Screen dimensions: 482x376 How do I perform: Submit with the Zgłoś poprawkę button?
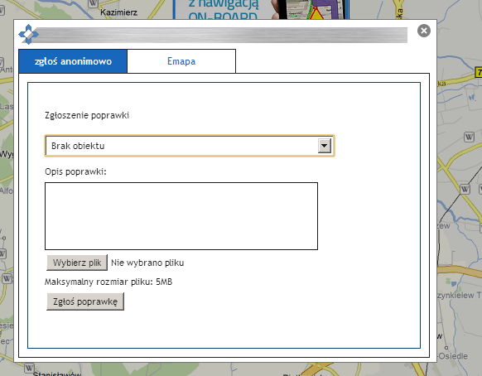tap(85, 301)
